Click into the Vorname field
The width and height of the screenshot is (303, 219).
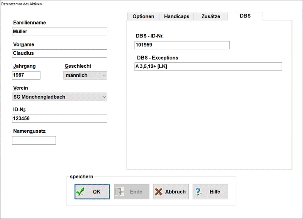(x=60, y=53)
